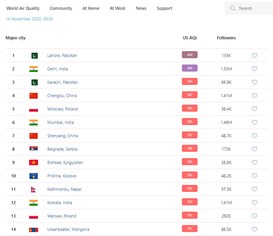Click the Kyrgyzstan flag beside Bishkek
The width and height of the screenshot is (273, 236).
click(x=34, y=162)
